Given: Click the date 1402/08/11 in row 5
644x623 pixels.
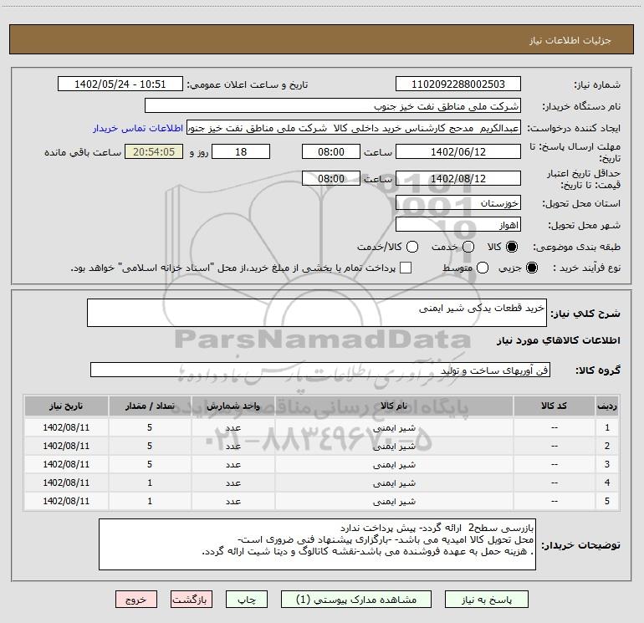Looking at the screenshot, I should (66, 501).
